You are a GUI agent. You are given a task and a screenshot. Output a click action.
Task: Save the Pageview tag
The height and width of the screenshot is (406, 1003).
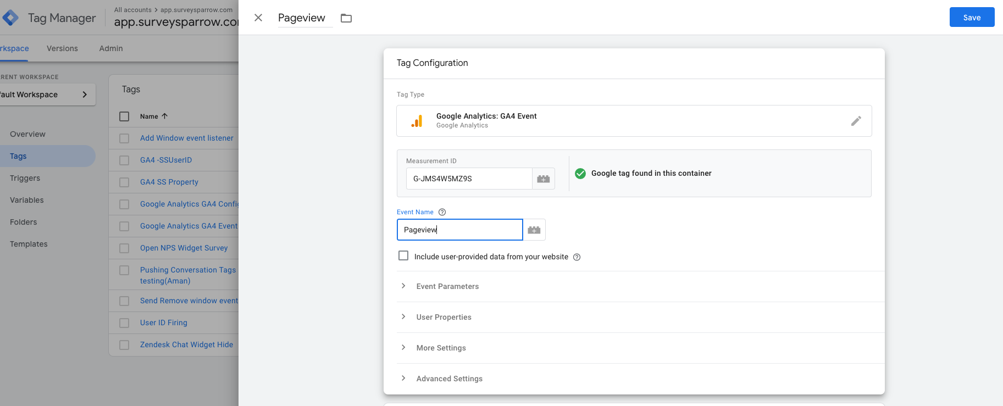point(972,18)
